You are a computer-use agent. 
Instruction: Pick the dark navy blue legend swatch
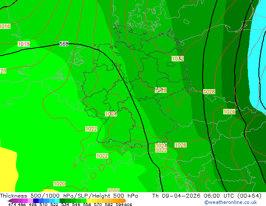(36, 201)
